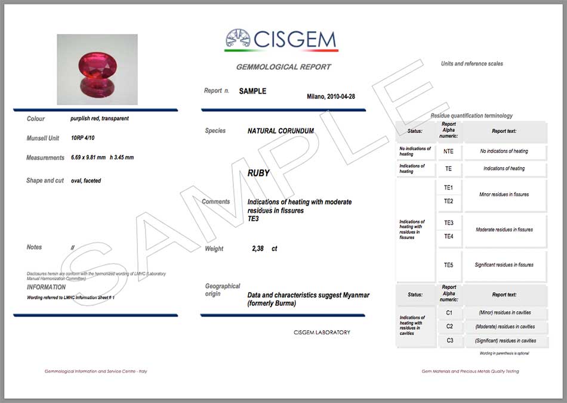Viewport: 567px width, 403px height.
Task: Select the "NTE" code cell
Action: click(448, 151)
